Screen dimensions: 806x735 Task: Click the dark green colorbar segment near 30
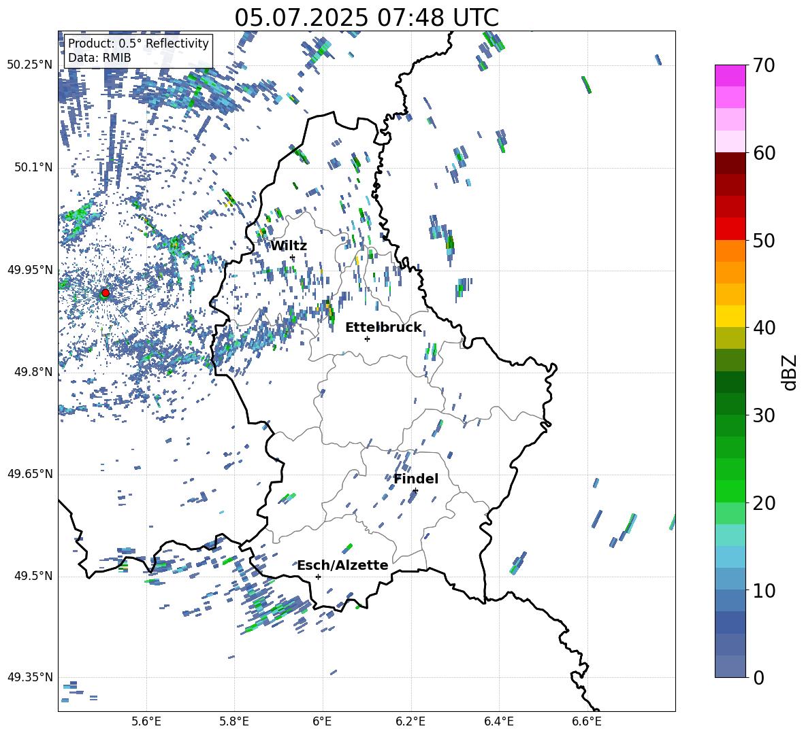tap(730, 404)
